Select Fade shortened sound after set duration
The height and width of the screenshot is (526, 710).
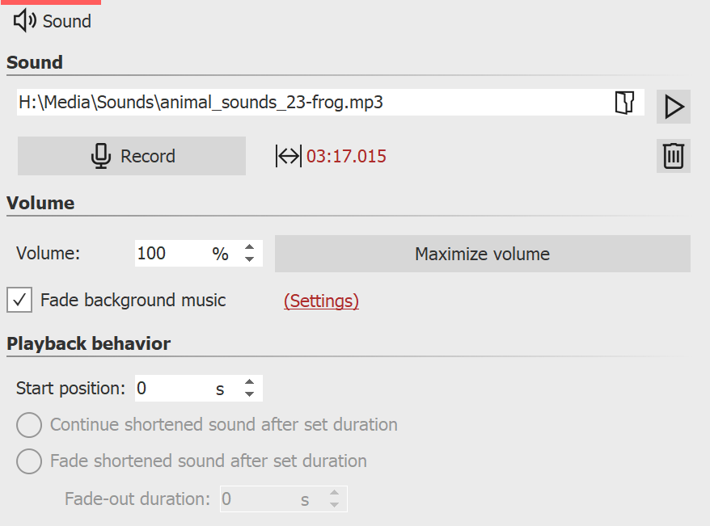[x=29, y=461]
